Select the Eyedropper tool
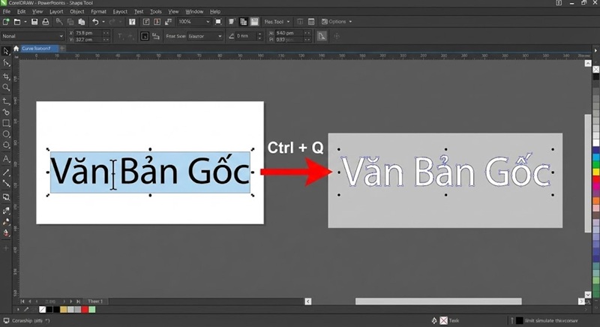Image resolution: width=600 pixels, height=327 pixels. [6, 222]
